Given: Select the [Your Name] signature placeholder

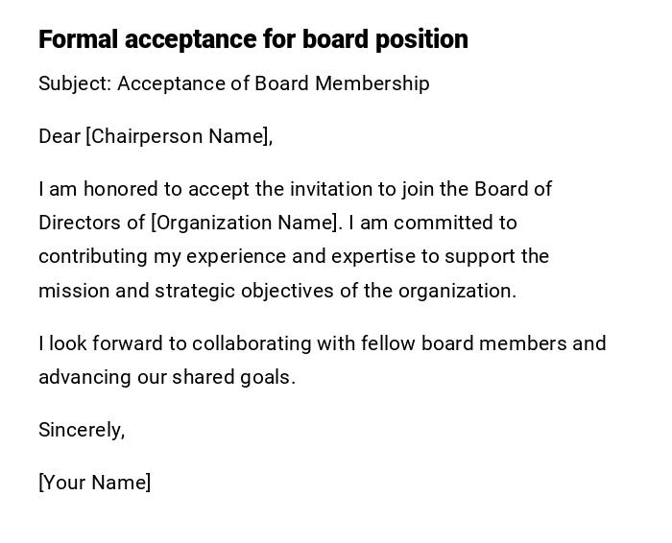Looking at the screenshot, I should (94, 483).
